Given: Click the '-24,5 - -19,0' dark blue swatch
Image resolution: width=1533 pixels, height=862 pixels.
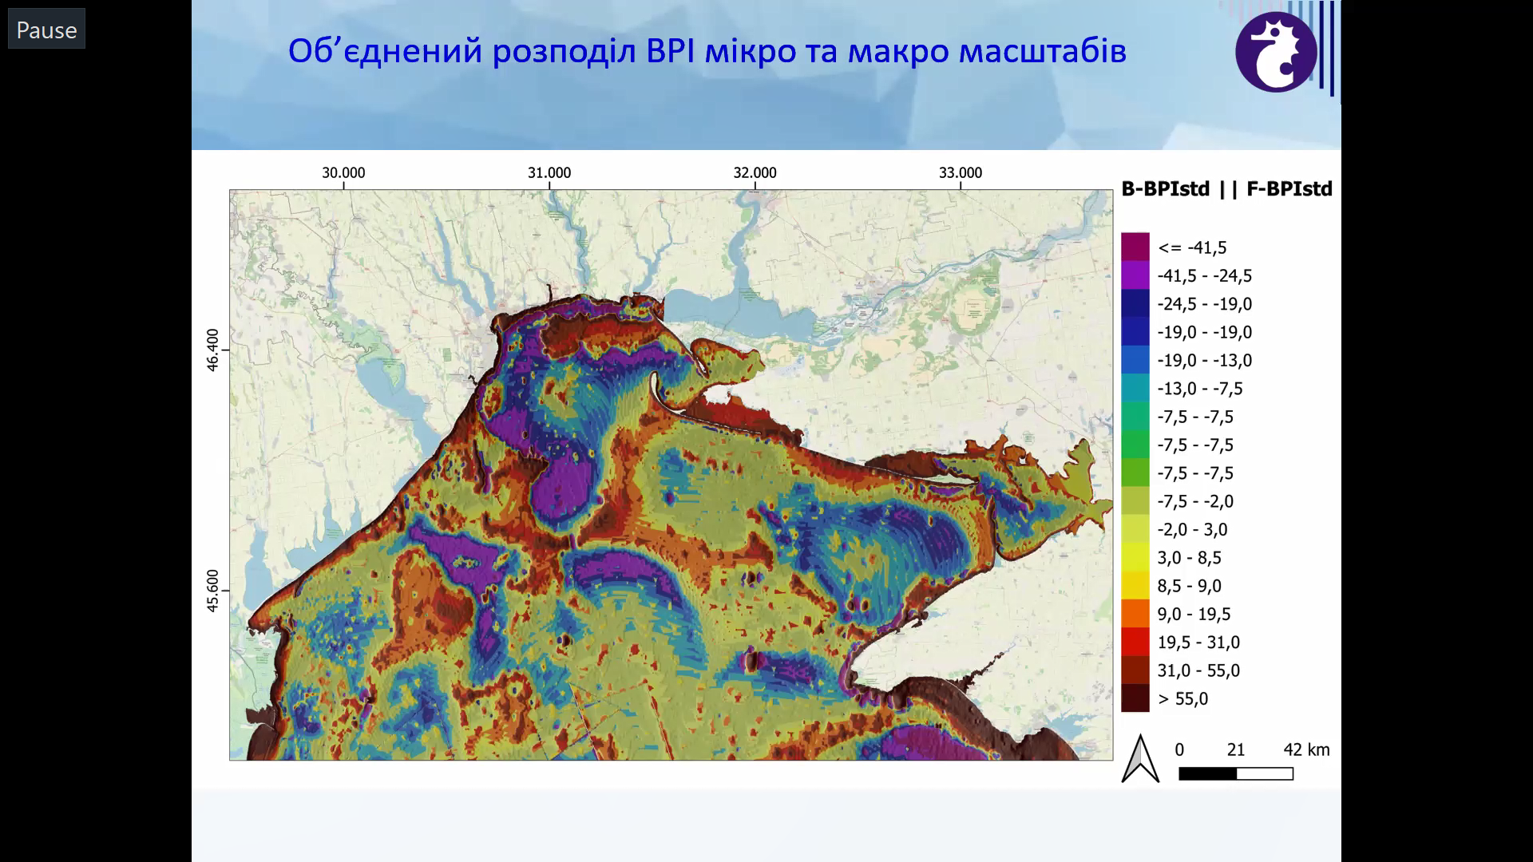Looking at the screenshot, I should pyautogui.click(x=1135, y=303).
